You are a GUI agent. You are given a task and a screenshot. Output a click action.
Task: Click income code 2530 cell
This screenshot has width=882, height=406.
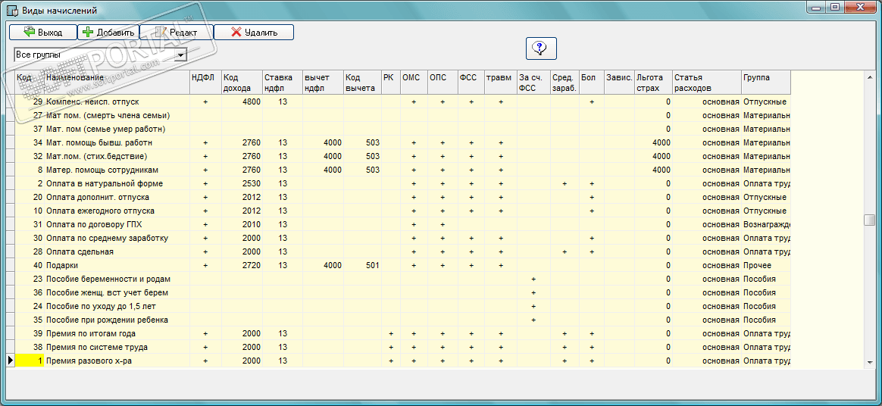242,184
